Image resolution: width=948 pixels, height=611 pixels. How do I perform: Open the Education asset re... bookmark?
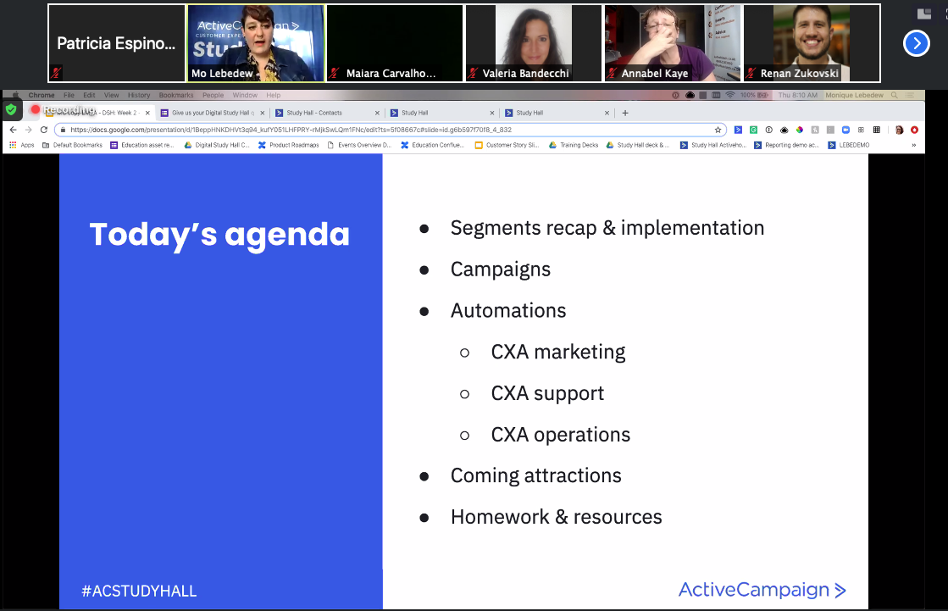(x=142, y=145)
